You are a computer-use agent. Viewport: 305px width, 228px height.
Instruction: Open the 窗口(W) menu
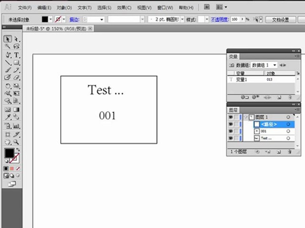click(165, 8)
